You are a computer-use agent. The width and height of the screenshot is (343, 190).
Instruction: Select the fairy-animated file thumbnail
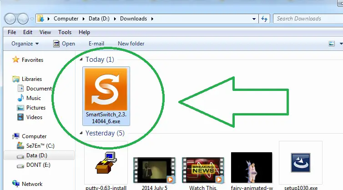click(x=252, y=167)
